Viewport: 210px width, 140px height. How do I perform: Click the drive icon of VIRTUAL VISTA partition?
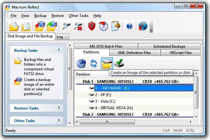(91, 108)
